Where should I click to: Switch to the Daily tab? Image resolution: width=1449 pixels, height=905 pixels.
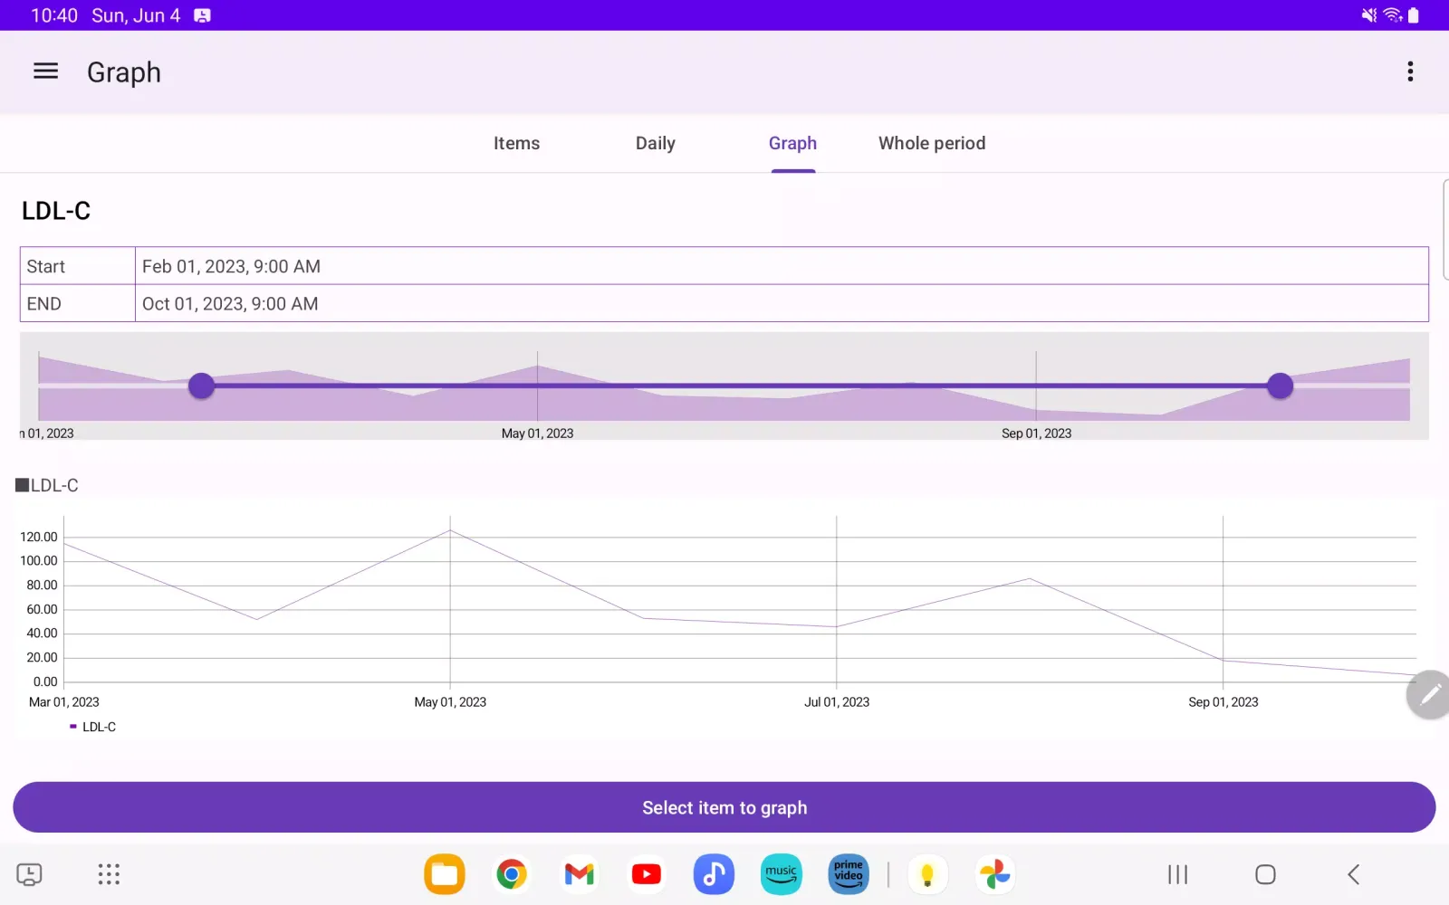click(655, 143)
